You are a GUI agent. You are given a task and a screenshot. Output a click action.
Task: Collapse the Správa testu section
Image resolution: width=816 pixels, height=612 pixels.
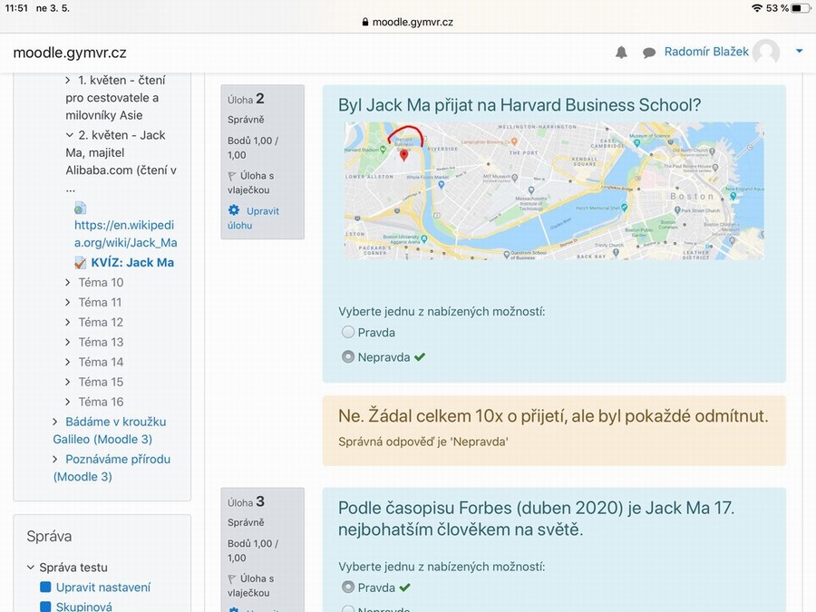click(31, 568)
